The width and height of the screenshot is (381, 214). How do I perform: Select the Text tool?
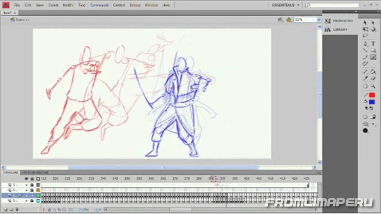point(373,43)
